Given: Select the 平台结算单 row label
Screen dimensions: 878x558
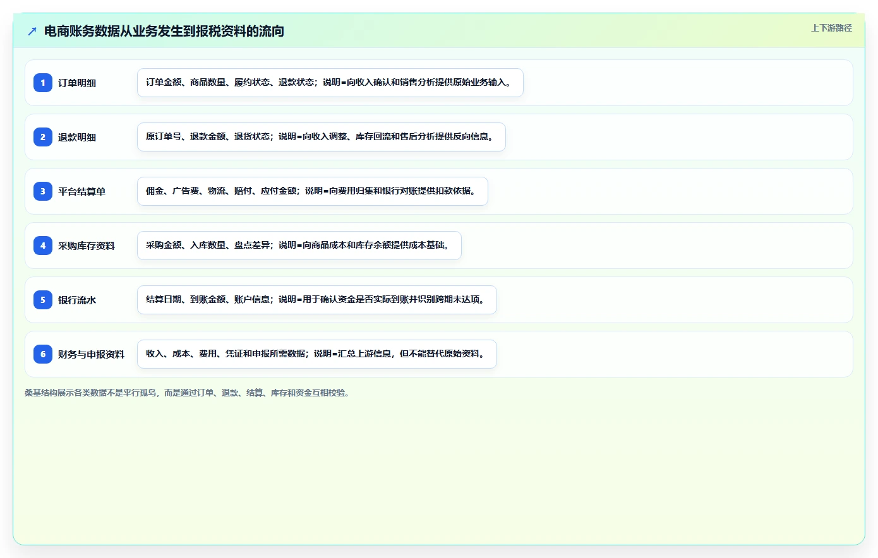Looking at the screenshot, I should pos(81,191).
